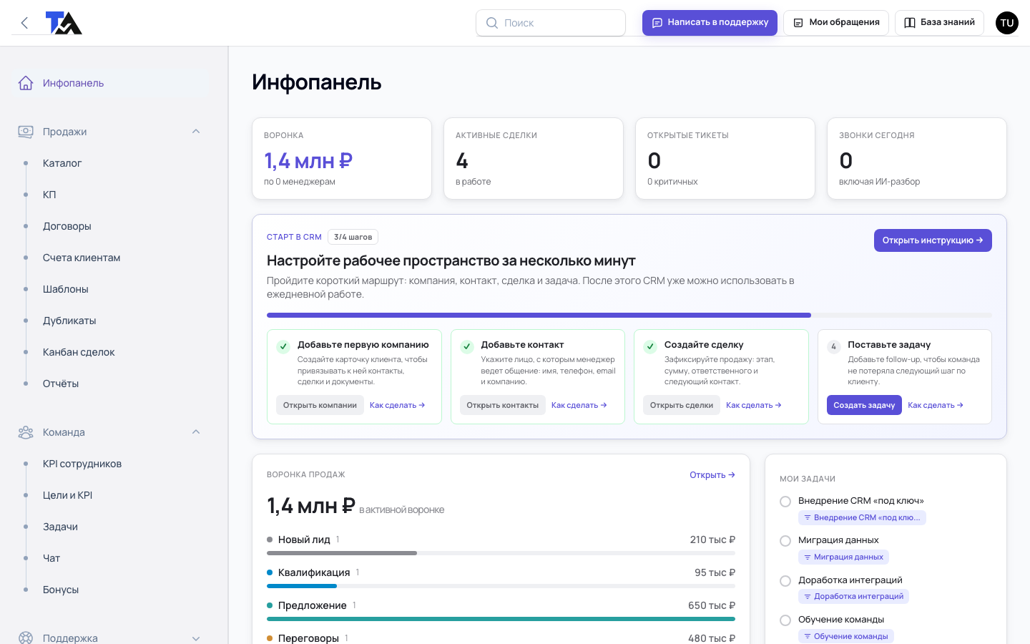Click the search magnifier icon

pyautogui.click(x=492, y=23)
